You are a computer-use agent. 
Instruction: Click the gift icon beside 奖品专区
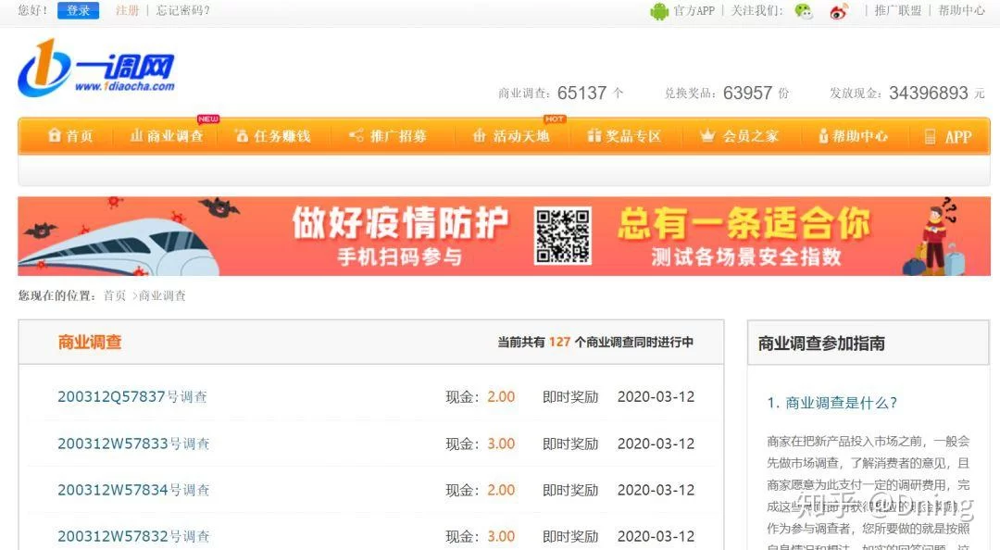point(594,136)
